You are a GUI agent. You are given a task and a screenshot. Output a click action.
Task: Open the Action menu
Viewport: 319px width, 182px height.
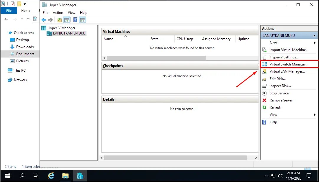(58, 13)
